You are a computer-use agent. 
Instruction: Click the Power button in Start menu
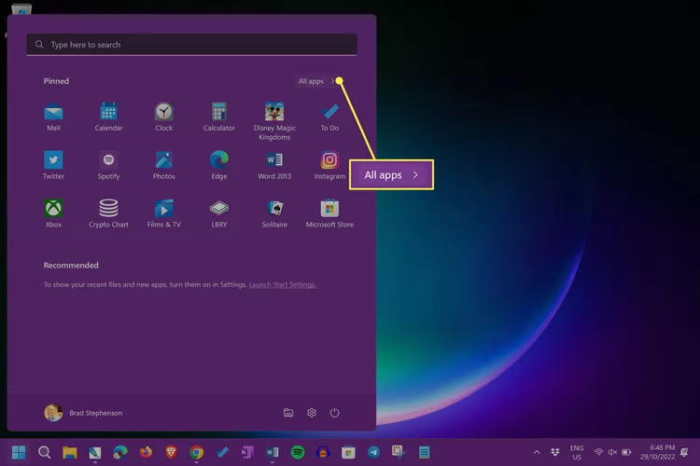[x=334, y=413]
